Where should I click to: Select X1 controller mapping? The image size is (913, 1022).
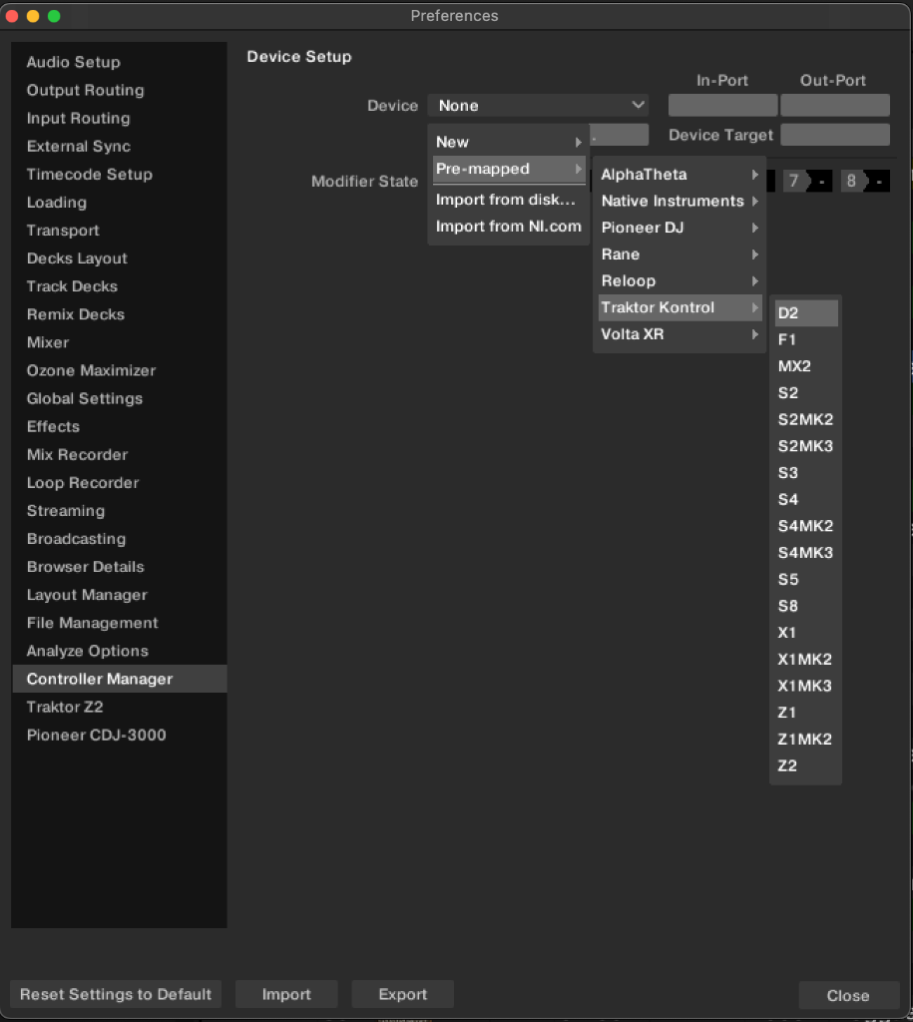806,633
